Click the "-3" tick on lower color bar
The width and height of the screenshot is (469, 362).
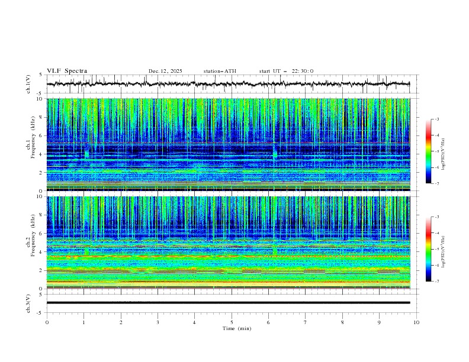(x=437, y=217)
